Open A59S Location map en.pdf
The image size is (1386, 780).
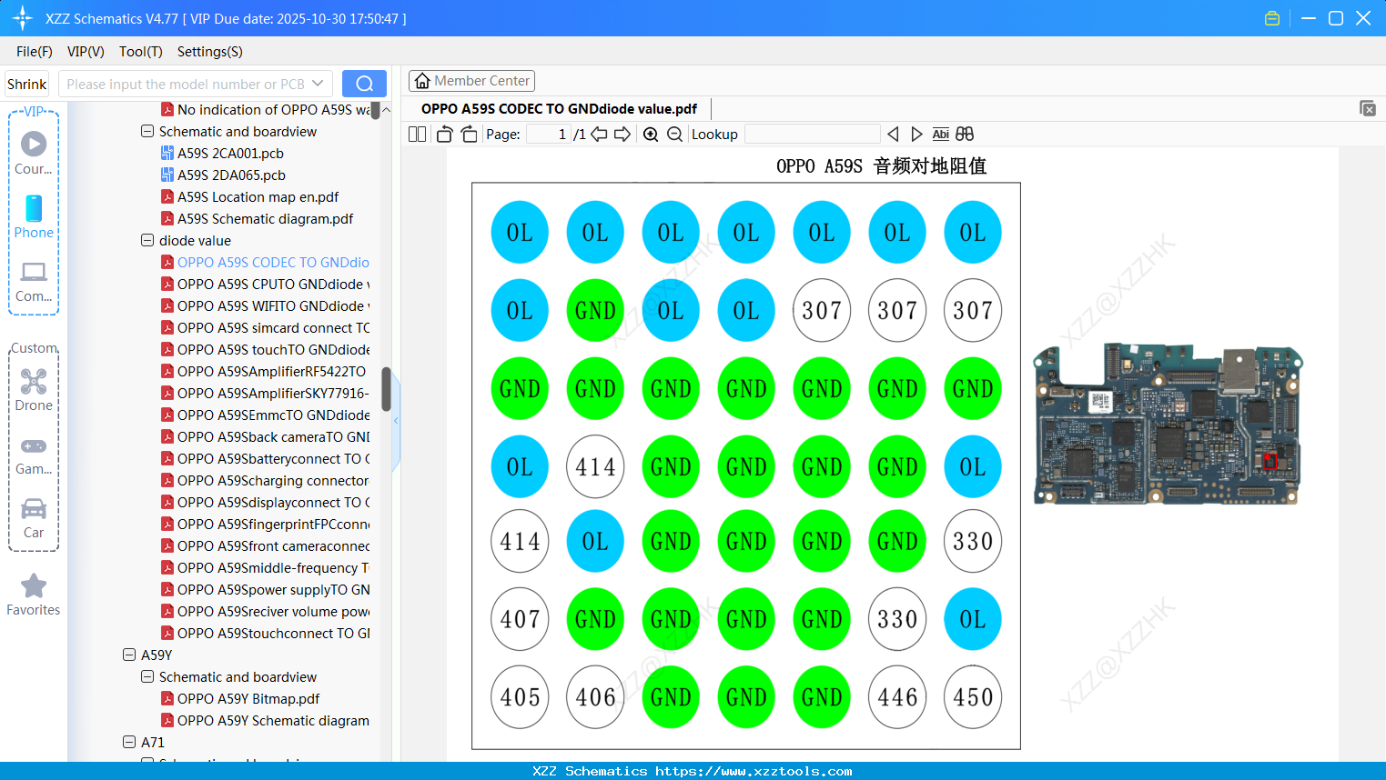(x=258, y=197)
